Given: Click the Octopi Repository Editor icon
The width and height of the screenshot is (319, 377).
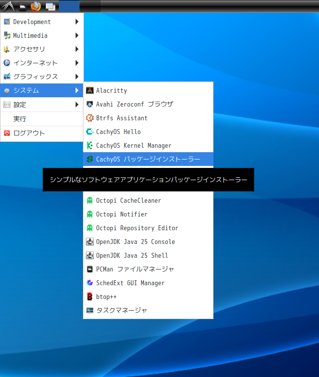Looking at the screenshot, I should pyautogui.click(x=90, y=228).
